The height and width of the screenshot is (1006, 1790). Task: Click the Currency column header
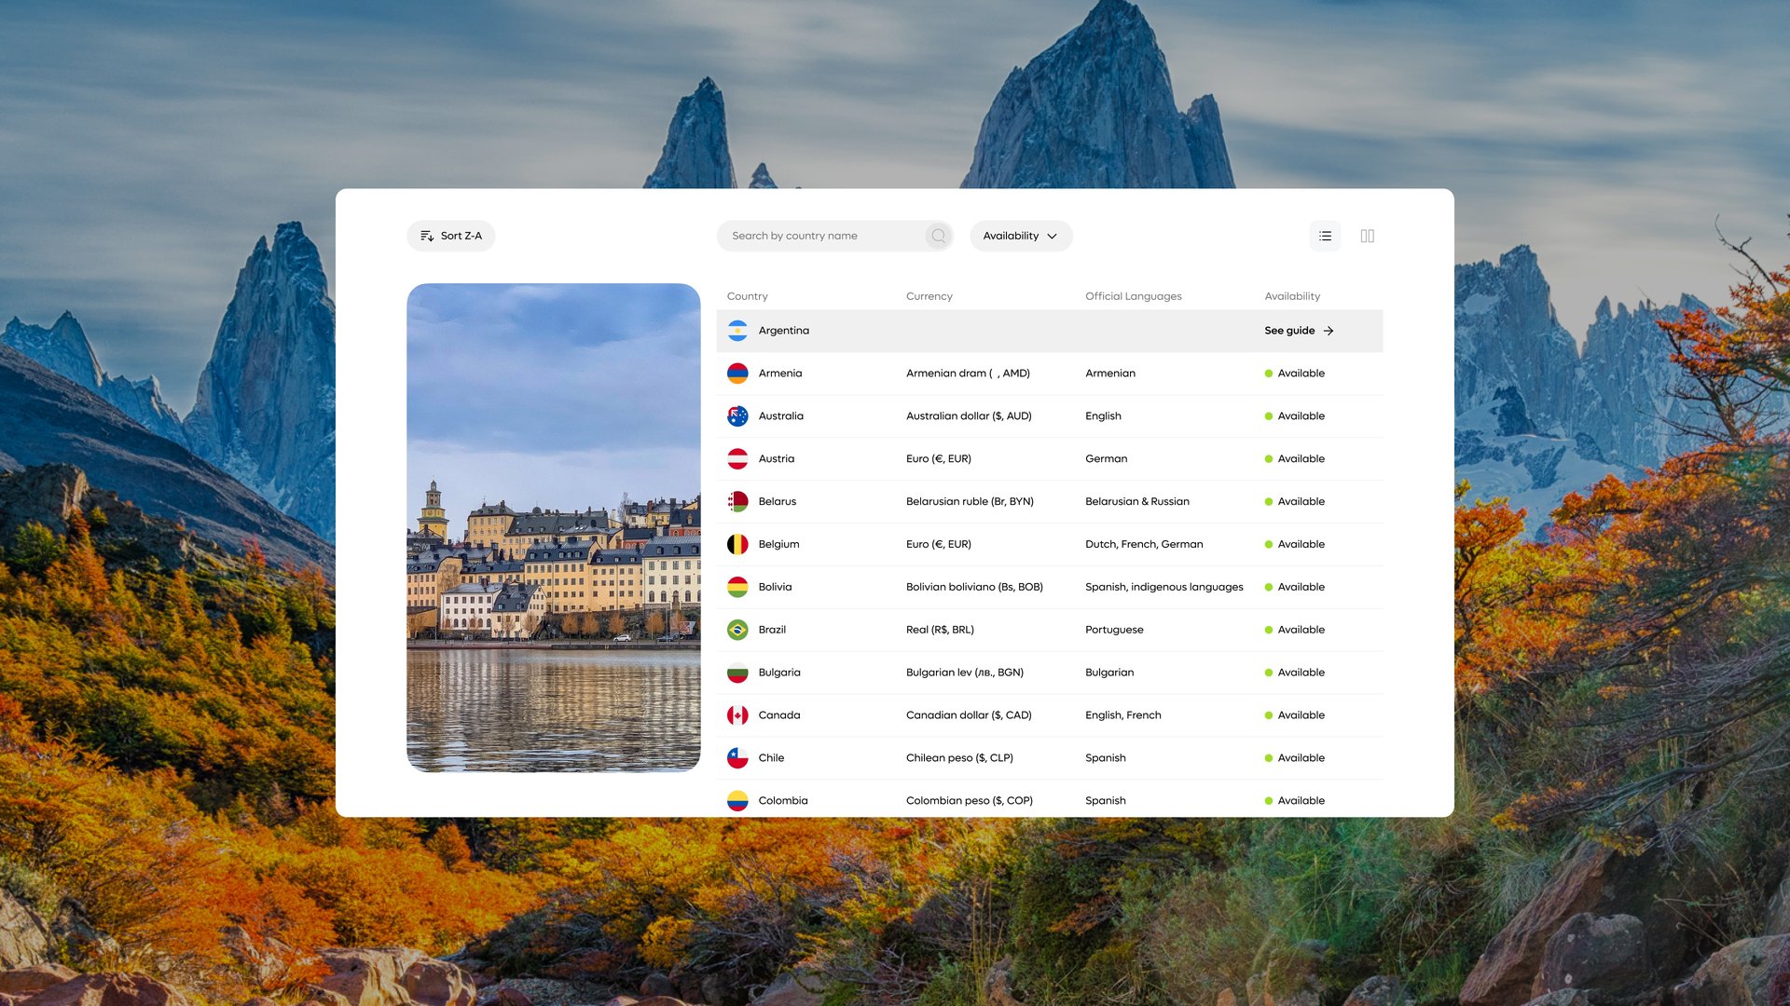(x=929, y=296)
